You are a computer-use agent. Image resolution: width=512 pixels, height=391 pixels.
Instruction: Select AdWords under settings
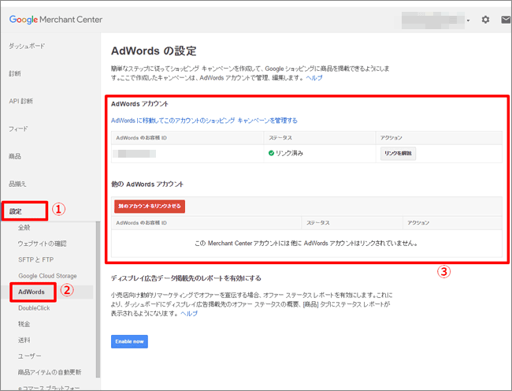point(32,292)
